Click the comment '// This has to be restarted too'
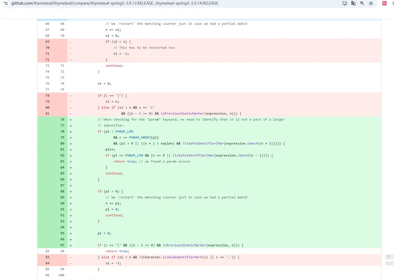The image size is (394, 280). coord(144,48)
